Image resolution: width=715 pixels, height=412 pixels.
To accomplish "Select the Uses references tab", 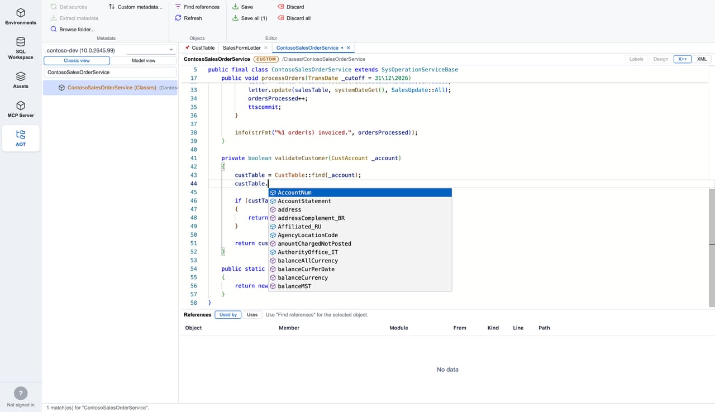I will (252, 315).
